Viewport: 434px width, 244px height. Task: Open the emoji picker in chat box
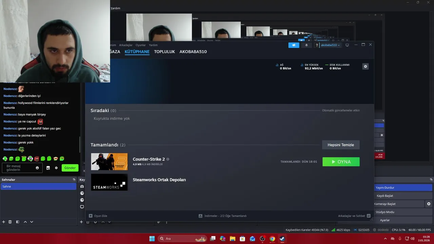point(37,168)
